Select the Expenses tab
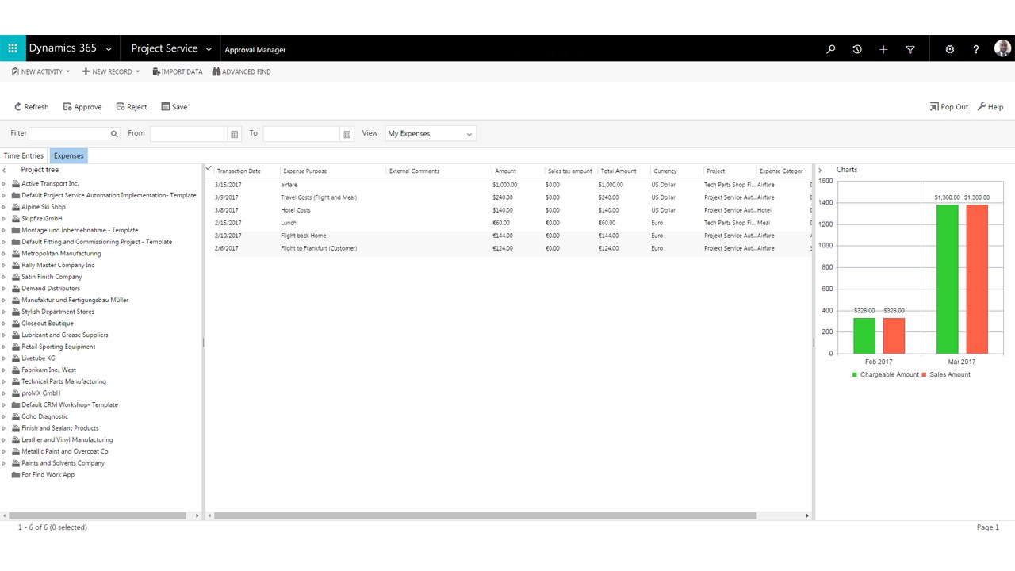 (x=69, y=156)
